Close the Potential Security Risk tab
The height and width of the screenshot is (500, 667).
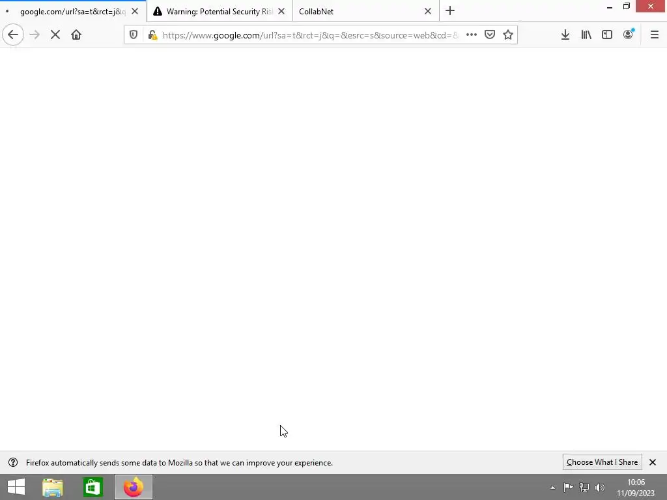[281, 12]
